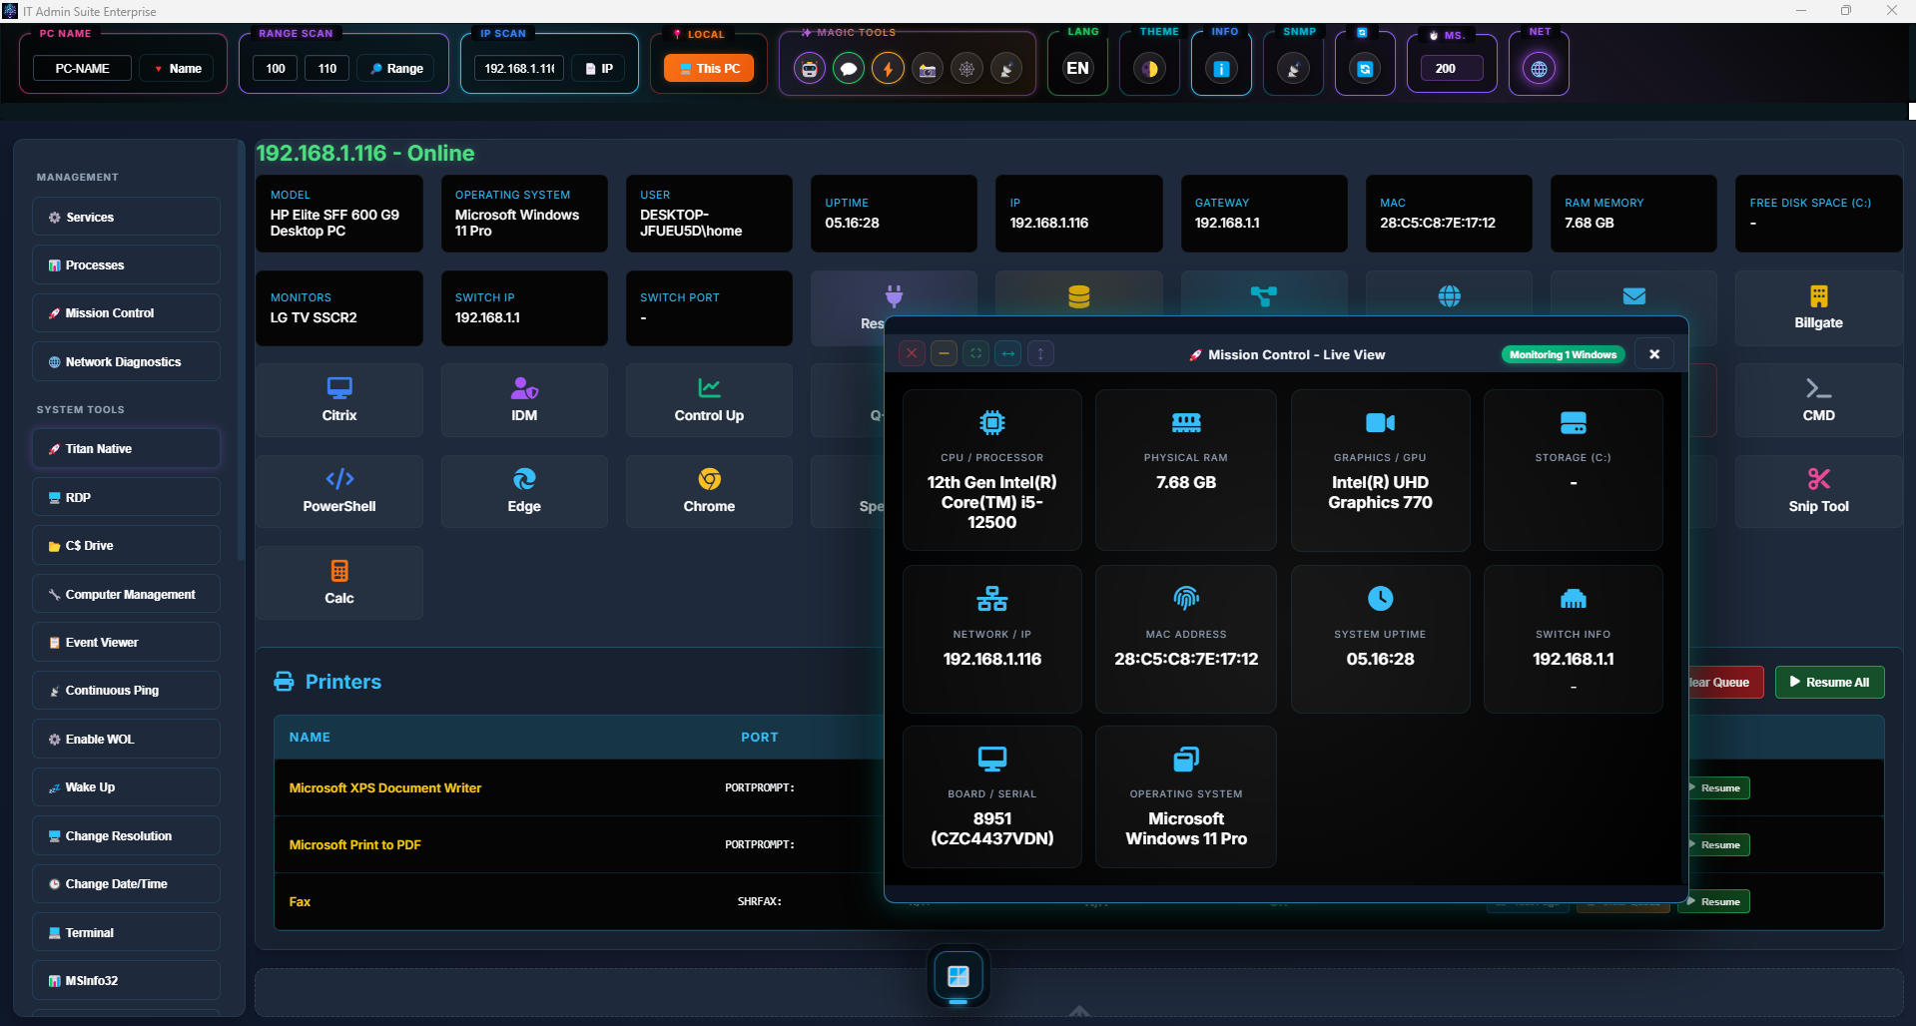Click the Windows button at bottom center
The height and width of the screenshot is (1026, 1916).
coord(958,976)
